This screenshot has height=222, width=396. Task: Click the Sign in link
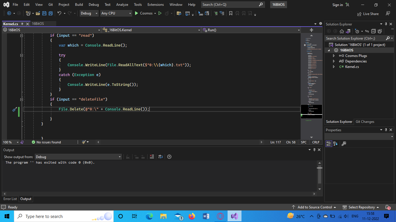pos(337,5)
